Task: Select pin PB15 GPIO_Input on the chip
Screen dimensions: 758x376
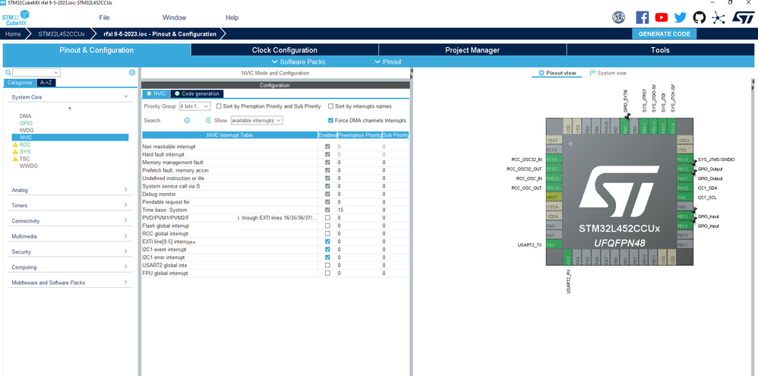Action: [x=684, y=216]
